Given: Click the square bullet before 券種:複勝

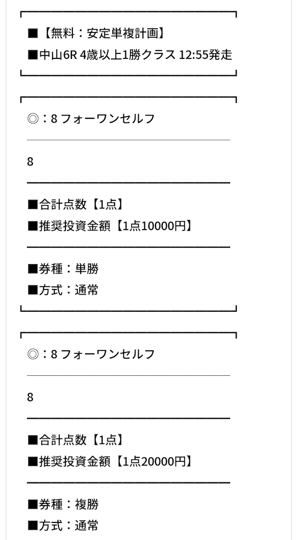Looking at the screenshot, I should point(33,504).
